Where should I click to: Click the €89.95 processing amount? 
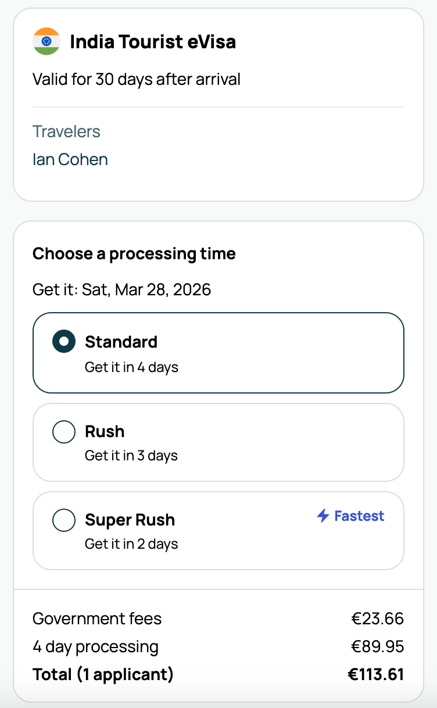click(377, 646)
